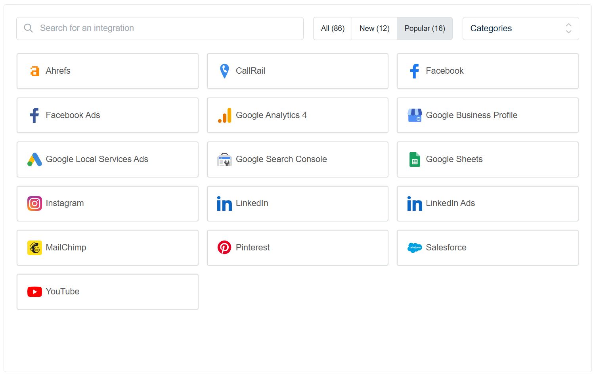Open the Google Sheets label
The image size is (595, 376).
[x=454, y=159]
